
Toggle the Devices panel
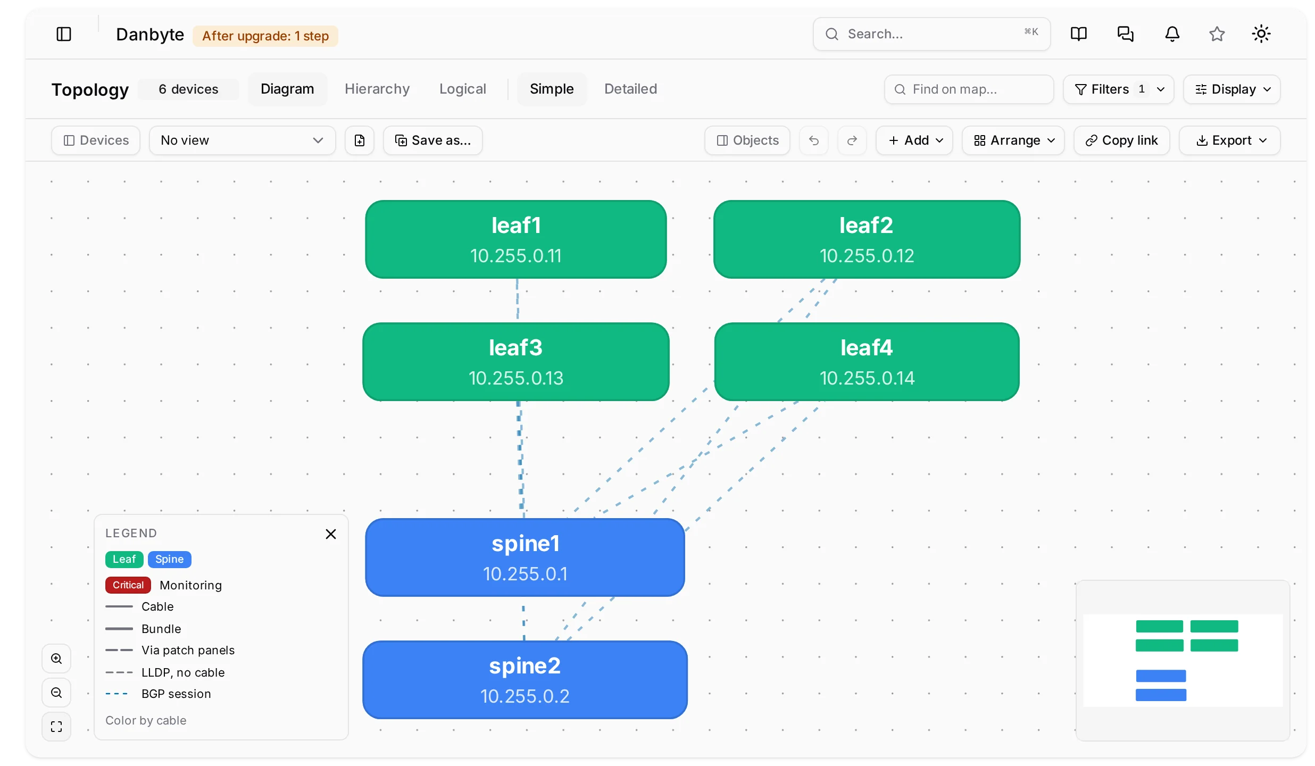click(96, 140)
